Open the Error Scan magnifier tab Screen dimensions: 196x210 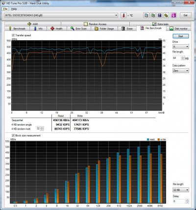pyautogui.click(x=79, y=28)
